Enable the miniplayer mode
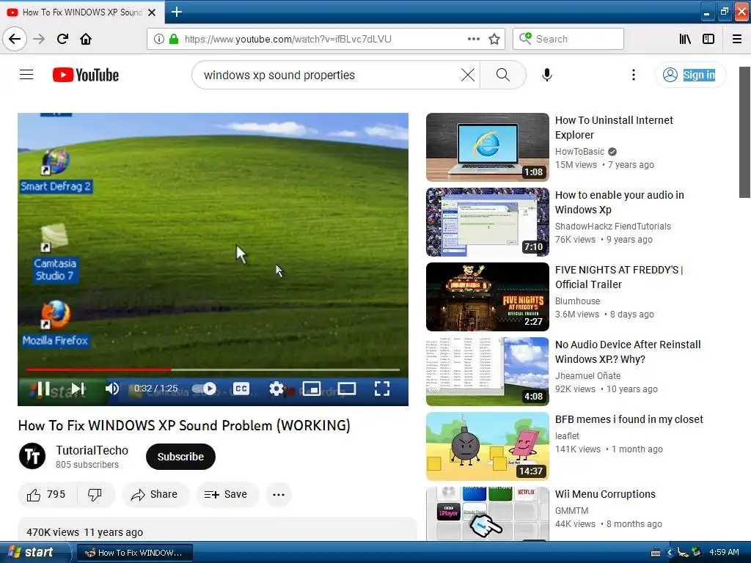 [312, 389]
